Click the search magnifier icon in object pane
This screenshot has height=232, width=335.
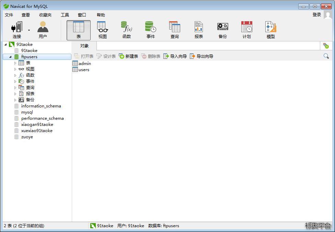pos(326,56)
